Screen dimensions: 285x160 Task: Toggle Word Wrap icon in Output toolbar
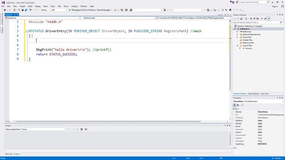click(86, 129)
